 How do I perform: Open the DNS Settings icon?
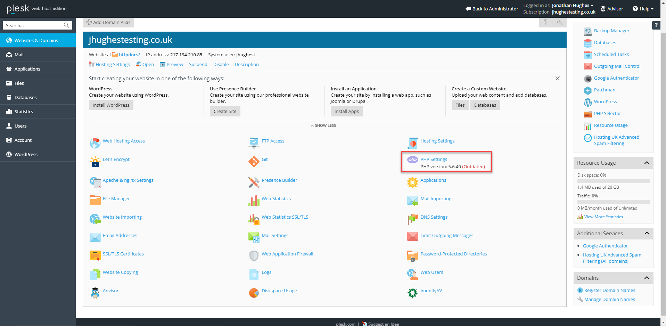(x=413, y=219)
